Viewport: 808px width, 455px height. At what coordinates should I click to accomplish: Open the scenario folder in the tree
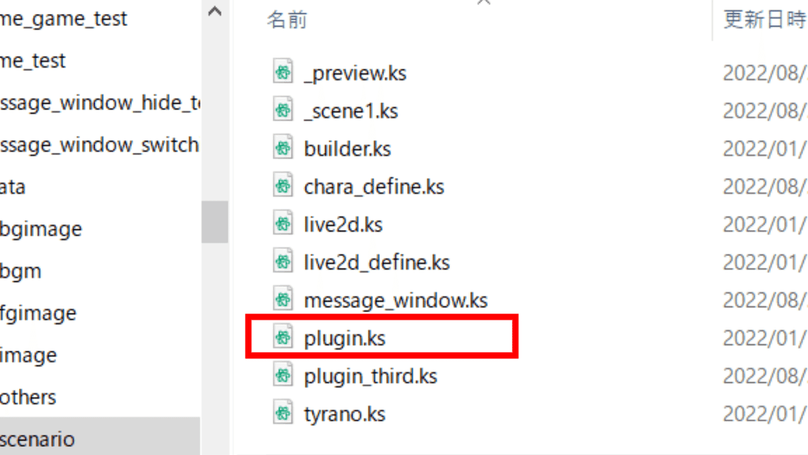coord(37,439)
